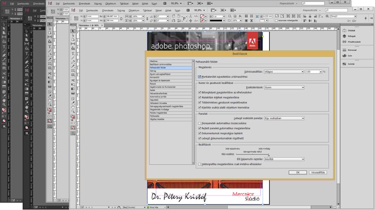Toggle Rejtett panelek automatikus megjelenítése checkbox

pyautogui.click(x=200, y=128)
